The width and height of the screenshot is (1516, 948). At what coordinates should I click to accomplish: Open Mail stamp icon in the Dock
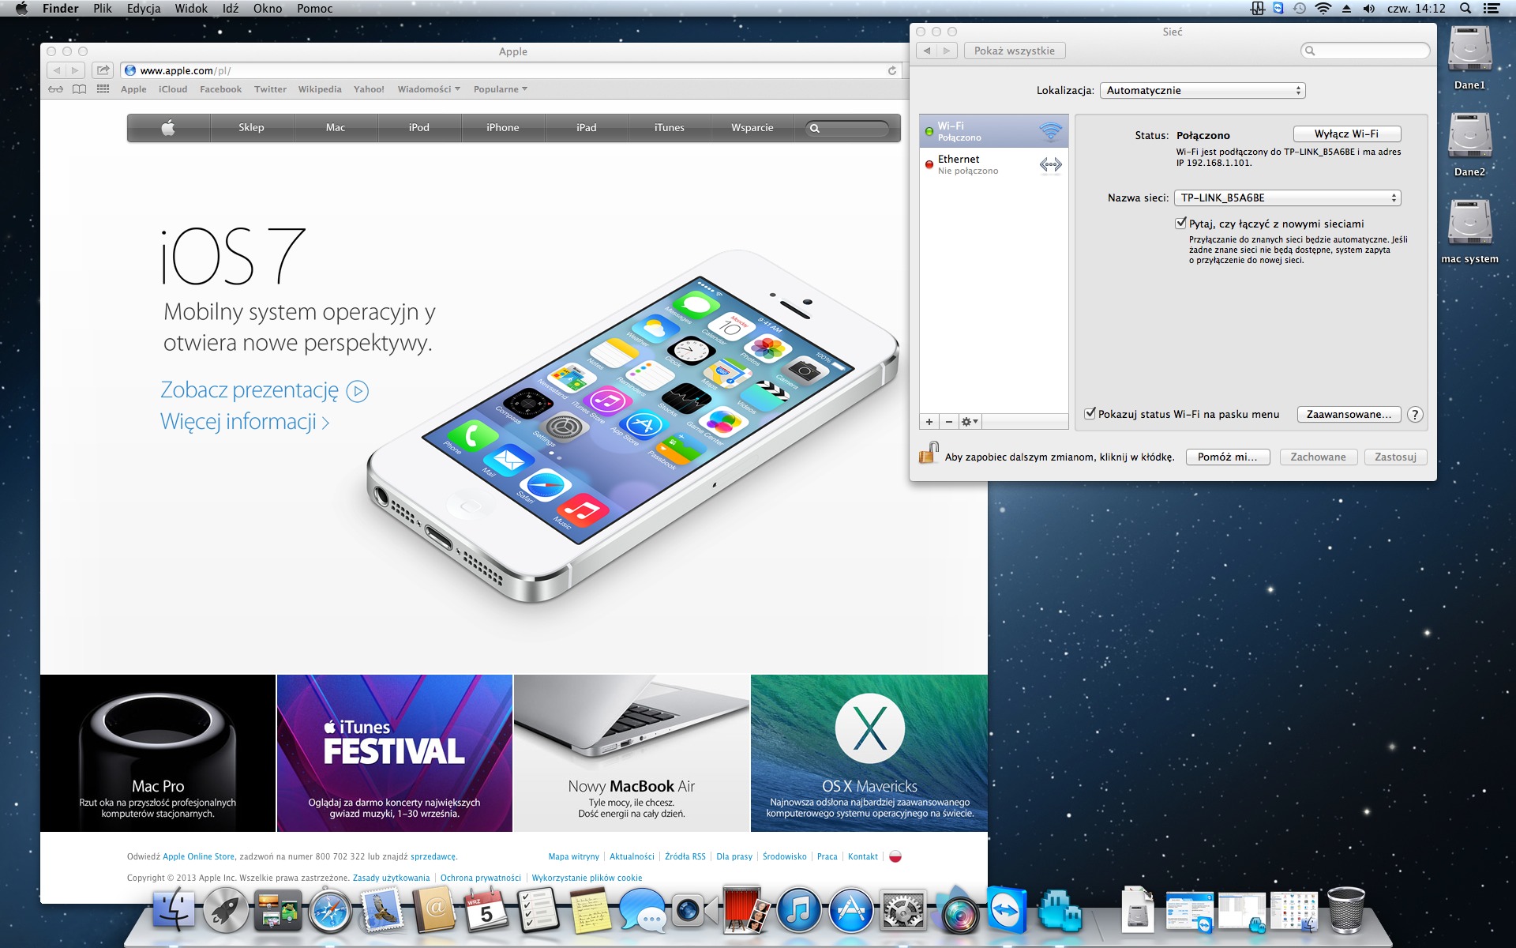pos(382,911)
